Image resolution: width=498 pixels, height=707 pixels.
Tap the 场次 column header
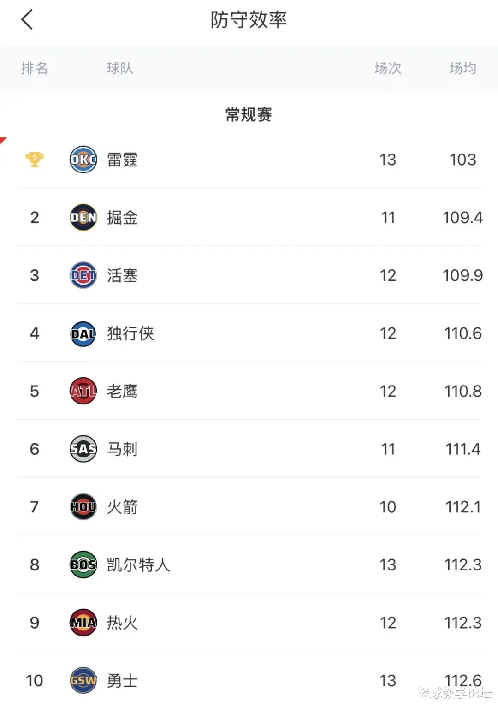pos(388,68)
